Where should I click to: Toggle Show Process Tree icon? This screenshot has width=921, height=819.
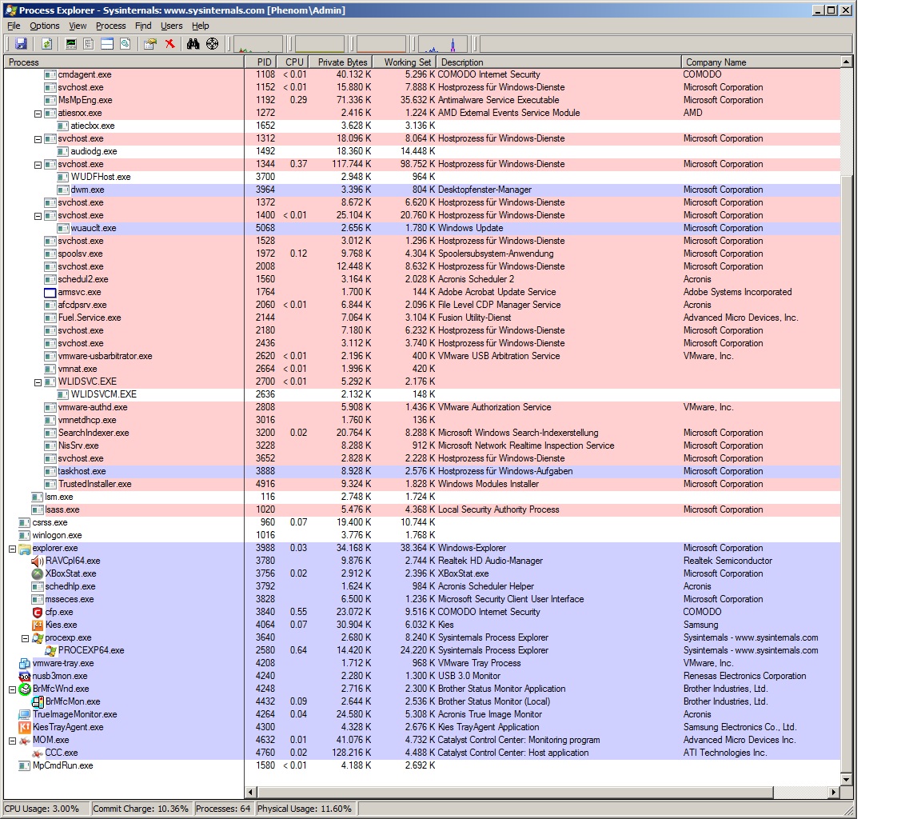(89, 44)
